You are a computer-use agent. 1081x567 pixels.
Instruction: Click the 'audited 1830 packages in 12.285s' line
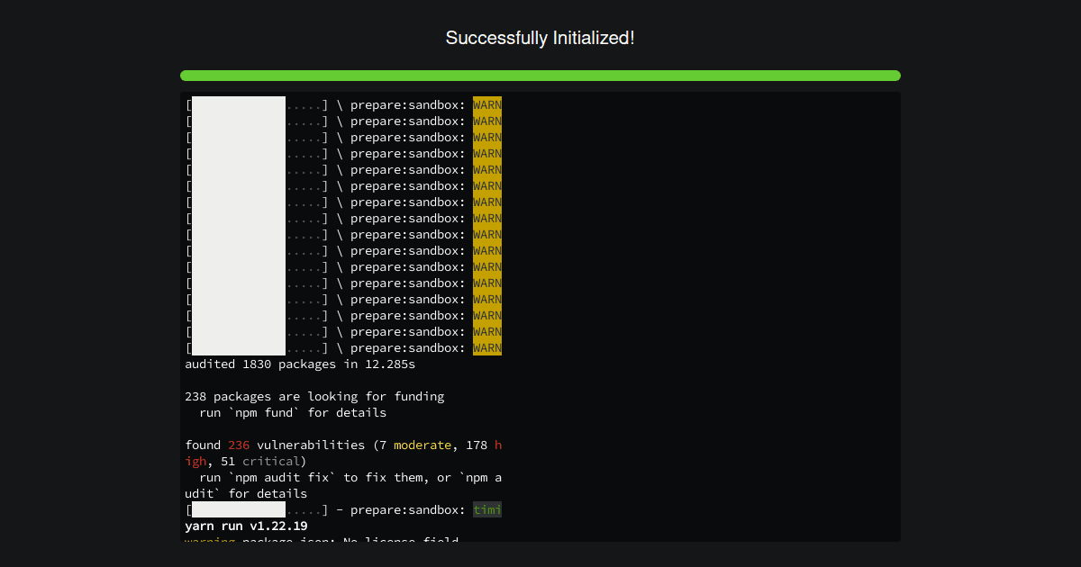coord(300,364)
